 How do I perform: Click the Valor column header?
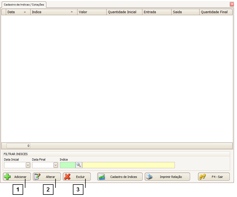coord(92,12)
